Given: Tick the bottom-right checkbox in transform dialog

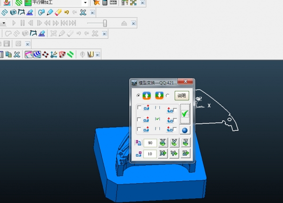Looking at the screenshot, I should tap(175, 129).
